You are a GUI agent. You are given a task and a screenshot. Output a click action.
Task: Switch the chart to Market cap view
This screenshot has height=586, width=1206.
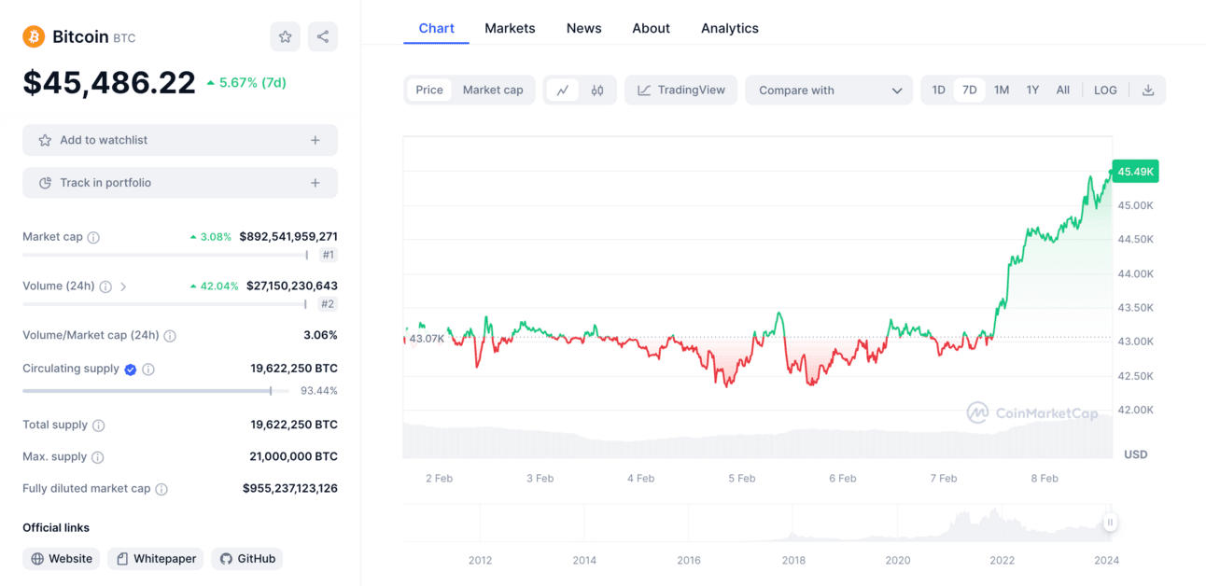coord(493,90)
